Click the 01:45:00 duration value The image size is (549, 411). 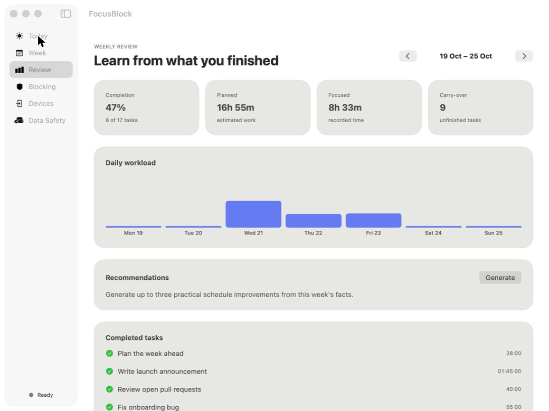[x=509, y=371]
